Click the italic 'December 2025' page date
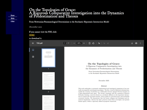 point(35,27)
